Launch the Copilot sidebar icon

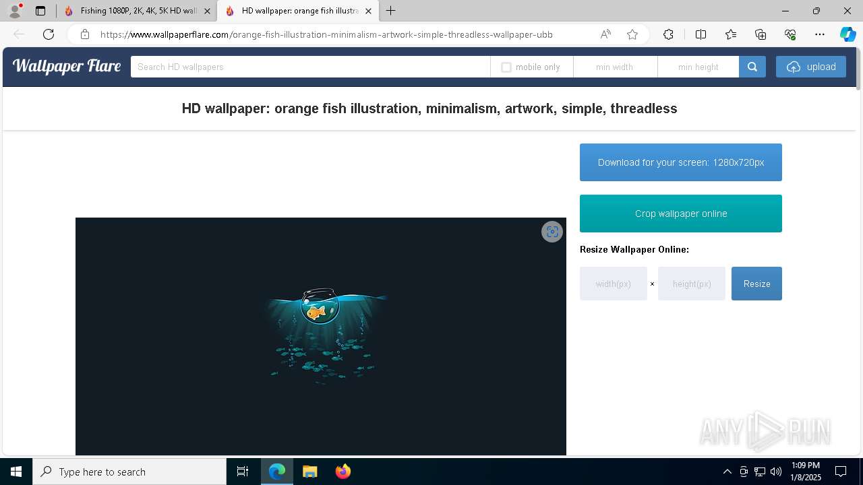pyautogui.click(x=847, y=34)
